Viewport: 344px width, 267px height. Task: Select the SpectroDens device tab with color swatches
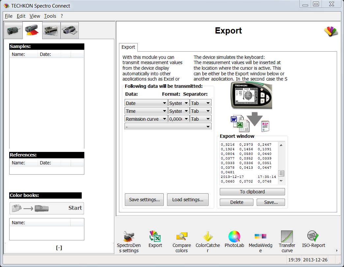tap(32, 30)
